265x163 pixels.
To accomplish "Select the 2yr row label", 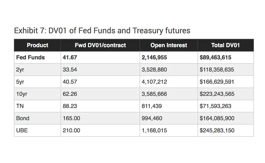I will 20,69.
